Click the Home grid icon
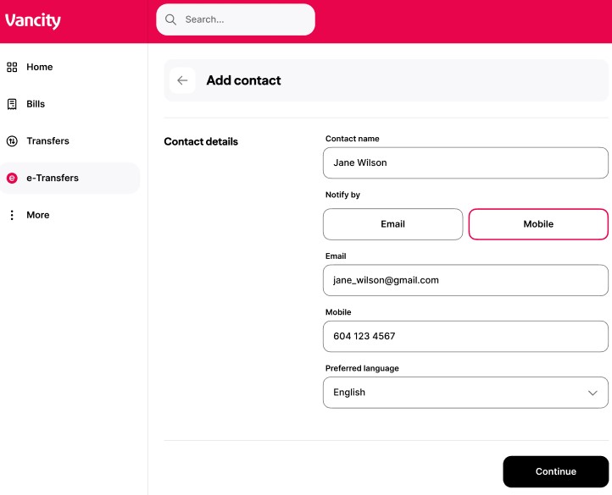This screenshot has width=612, height=495. (12, 67)
